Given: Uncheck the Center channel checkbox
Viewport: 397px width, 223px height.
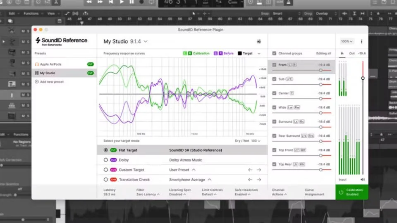Looking at the screenshot, I should 274,93.
